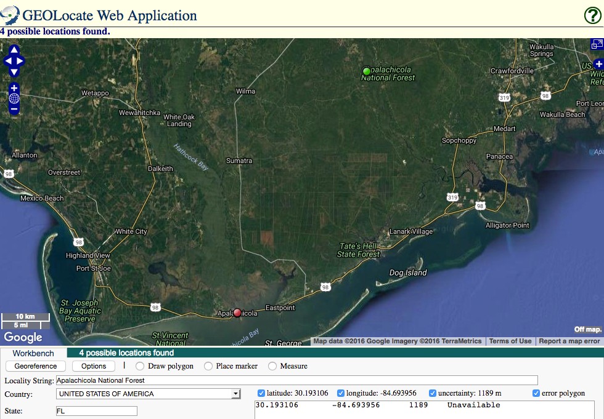The image size is (604, 419).
Task: Pan map right with arrow control
Action: coord(20,61)
